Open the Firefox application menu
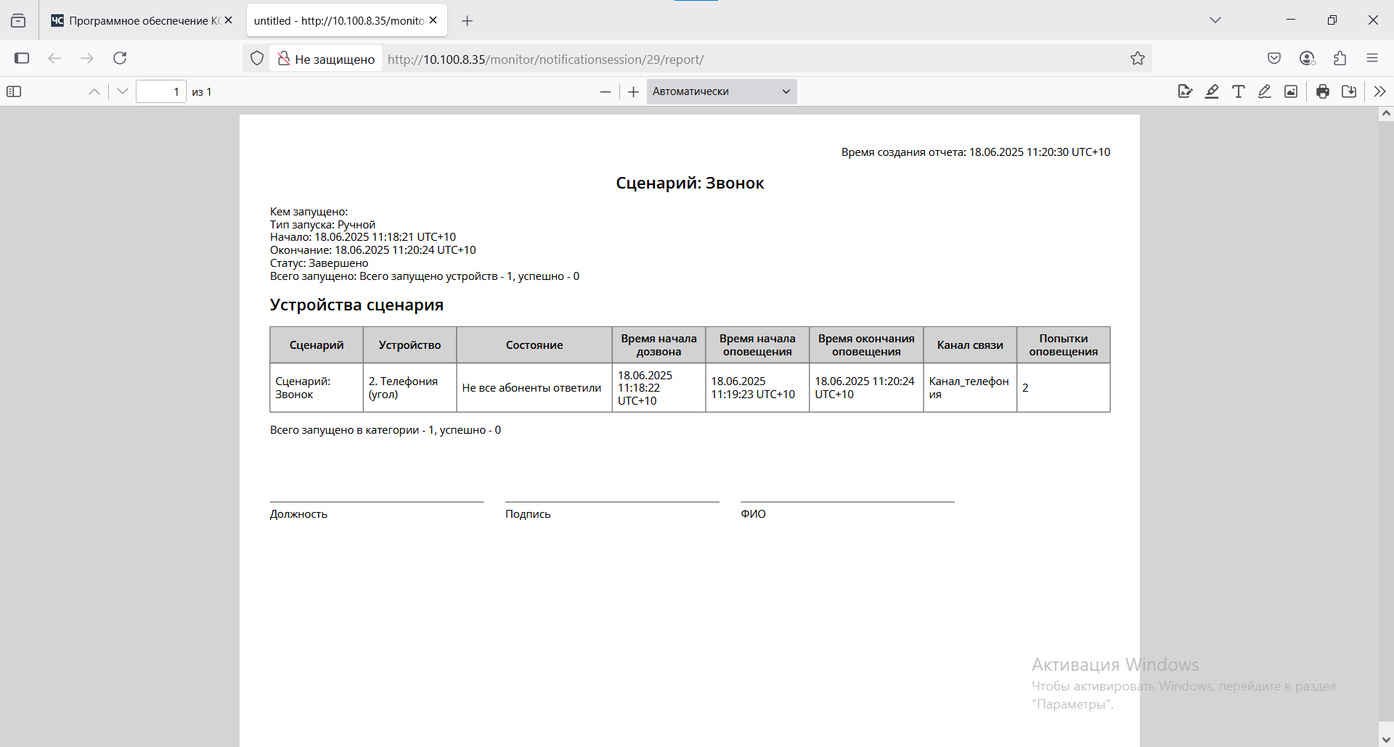Viewport: 1394px width, 747px height. (1372, 58)
